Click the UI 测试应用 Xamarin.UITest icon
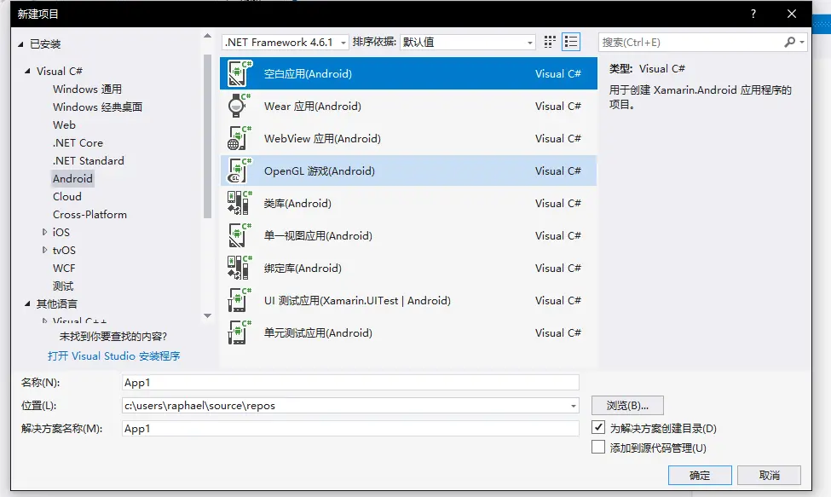This screenshot has height=497, width=831. 239,300
